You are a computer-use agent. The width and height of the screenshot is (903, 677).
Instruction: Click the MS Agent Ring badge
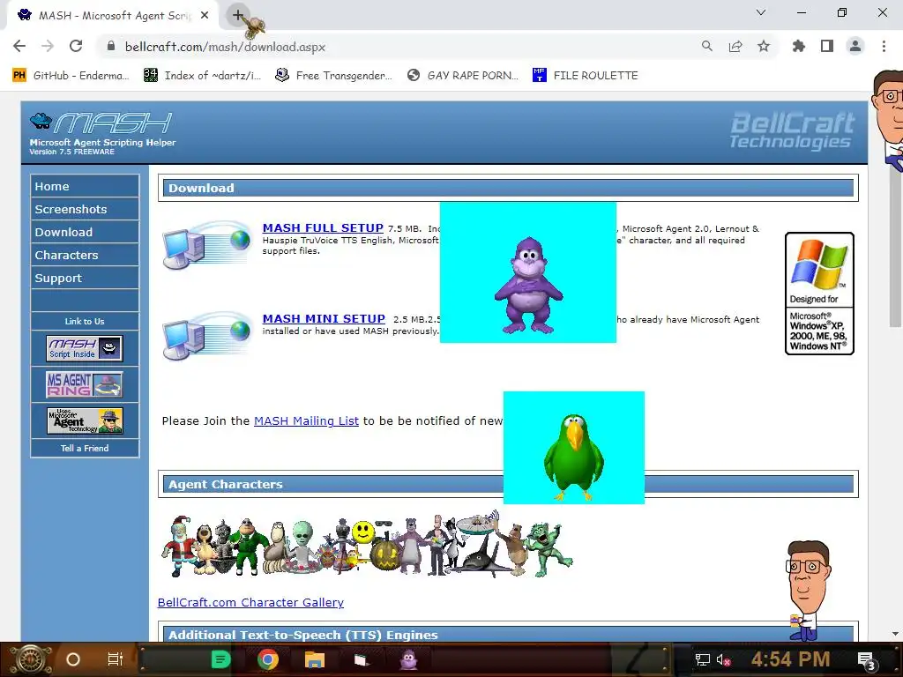[85, 384]
